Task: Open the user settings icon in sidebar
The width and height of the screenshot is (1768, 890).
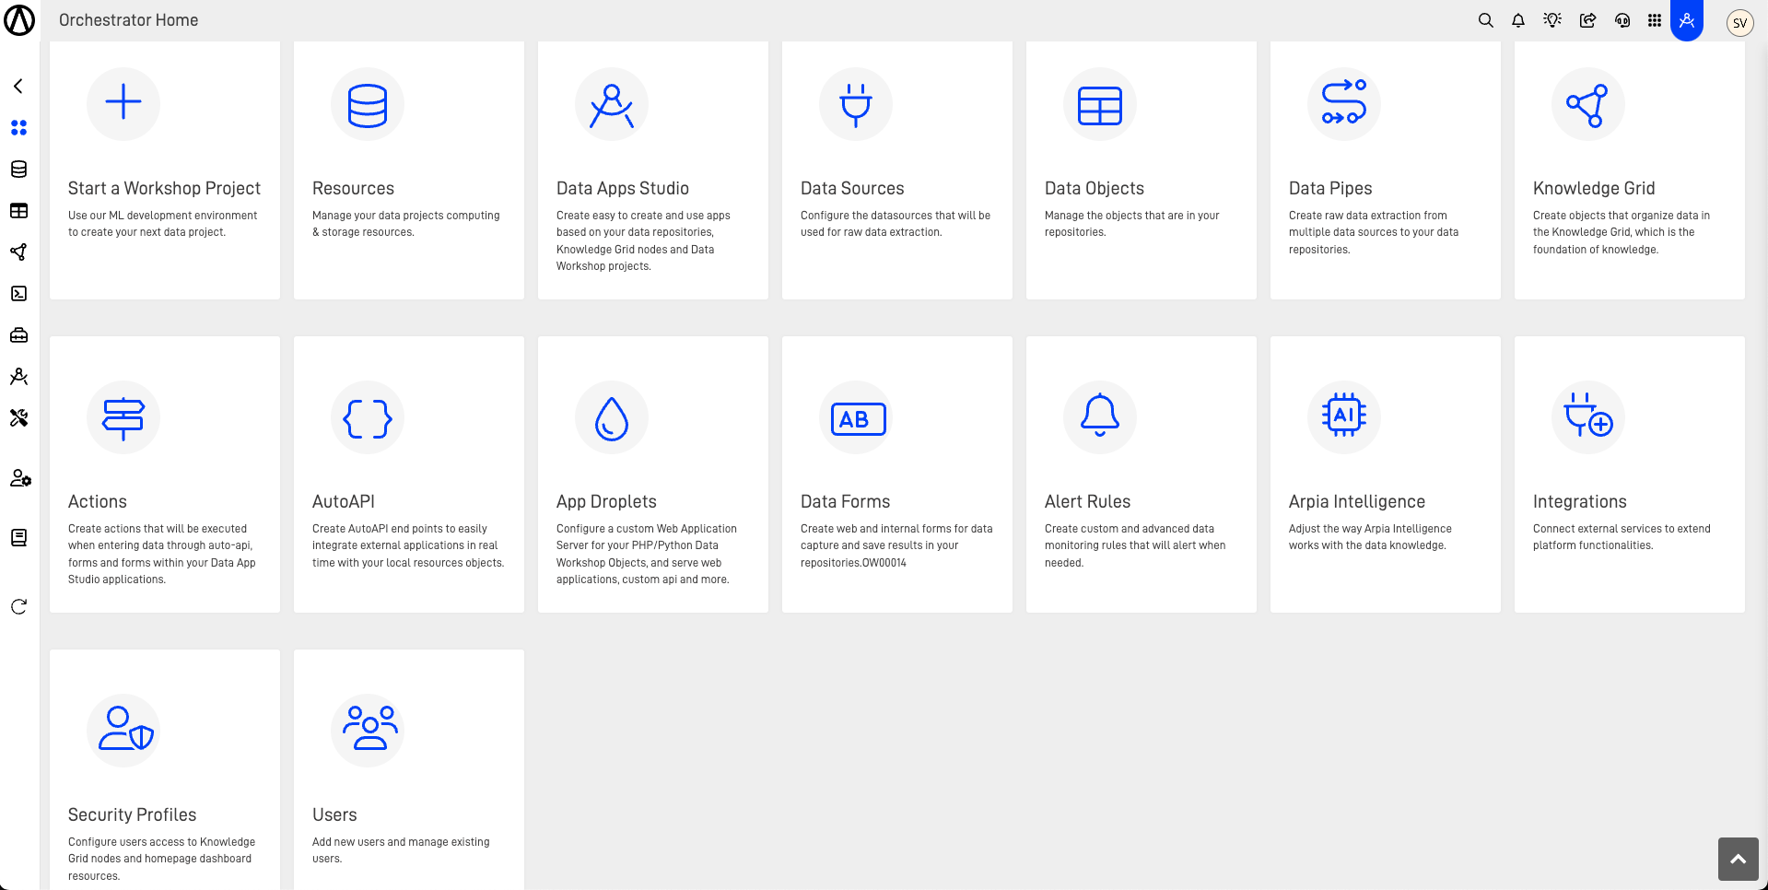Action: pyautogui.click(x=20, y=477)
